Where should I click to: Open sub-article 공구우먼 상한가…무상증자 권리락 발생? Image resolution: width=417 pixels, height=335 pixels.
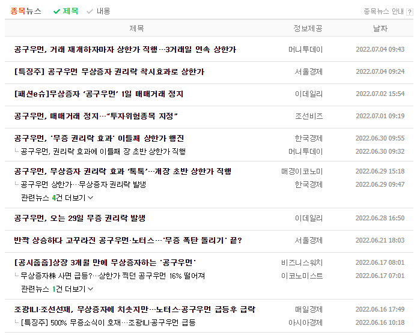(84, 185)
